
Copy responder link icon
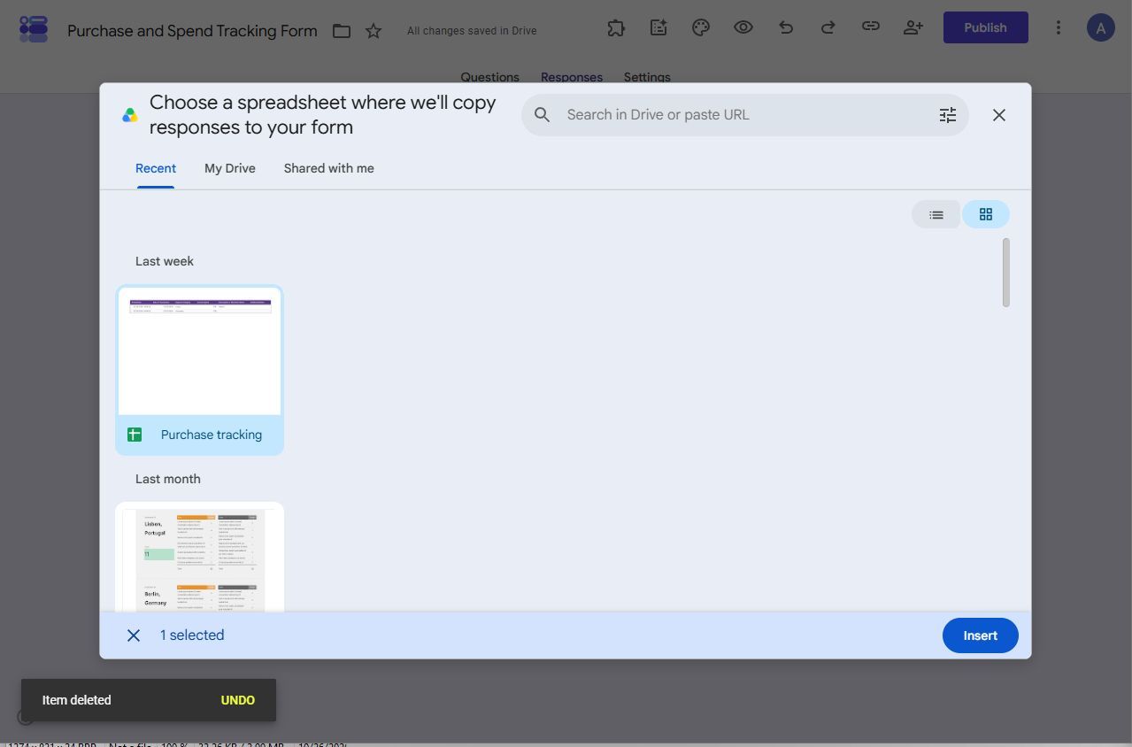point(871,27)
